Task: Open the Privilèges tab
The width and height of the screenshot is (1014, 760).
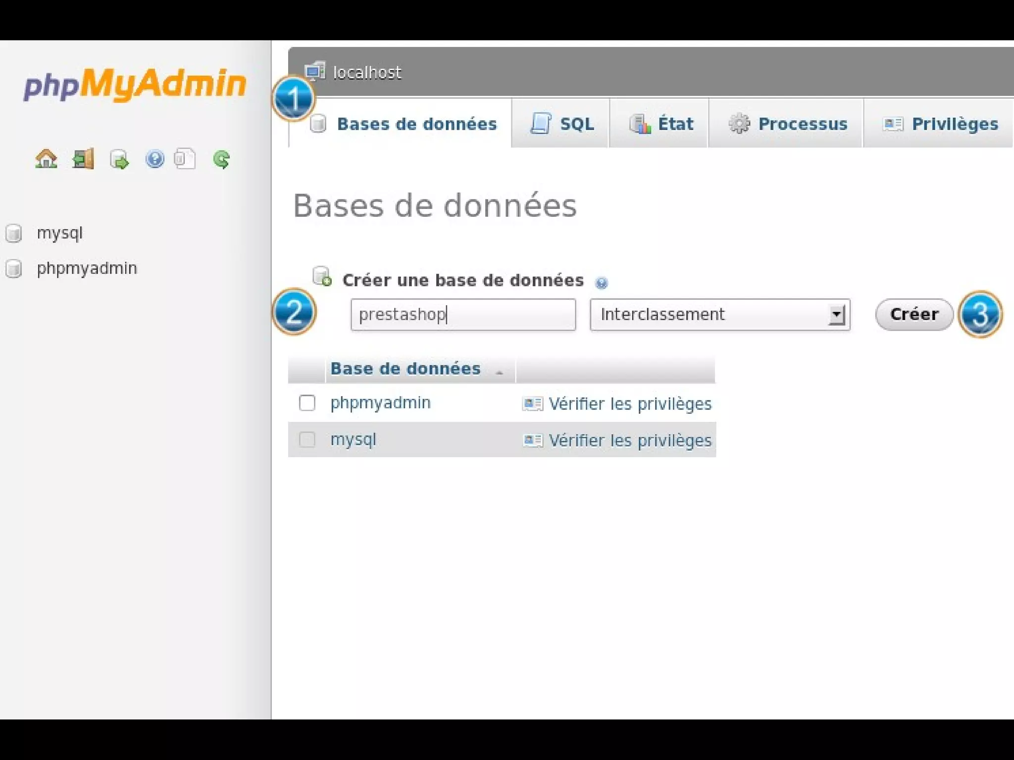Action: [939, 123]
